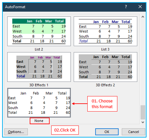The width and height of the screenshot is (149, 140).
Task: Select the List 3 format thumbnail
Action: coord(106,31)
